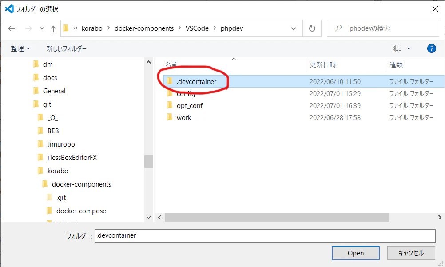
Task: Select the dm folder in tree
Action: point(48,64)
